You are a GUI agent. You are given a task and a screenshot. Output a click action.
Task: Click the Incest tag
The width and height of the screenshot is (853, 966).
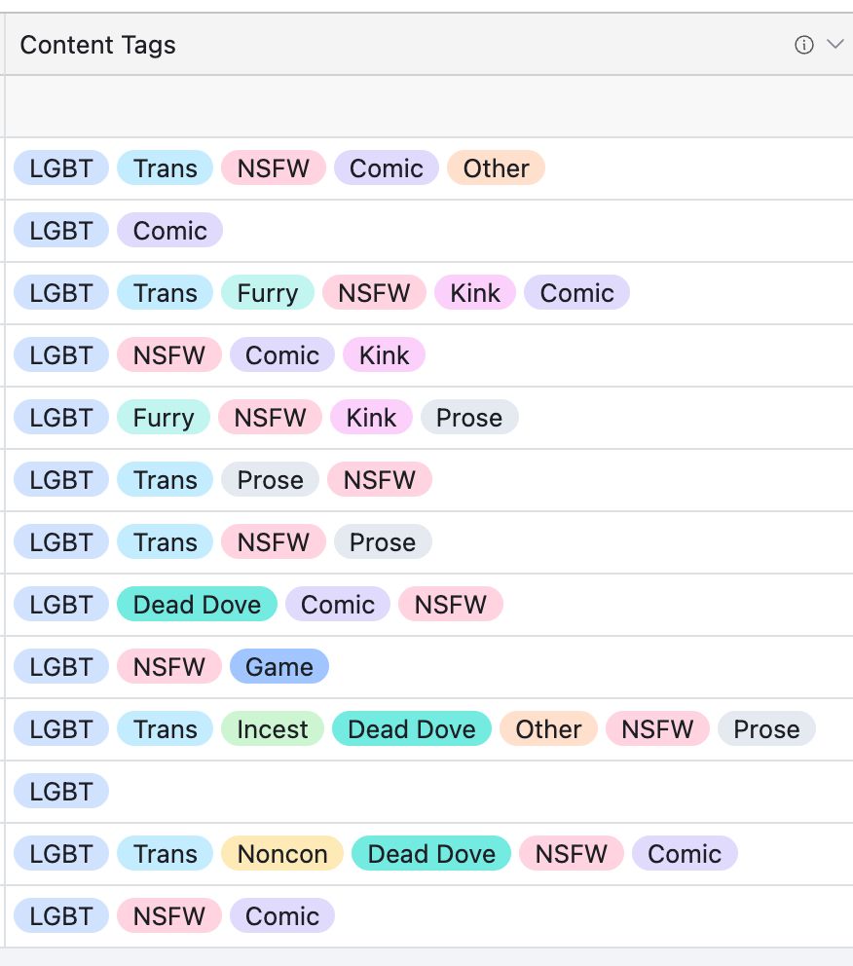point(273,729)
